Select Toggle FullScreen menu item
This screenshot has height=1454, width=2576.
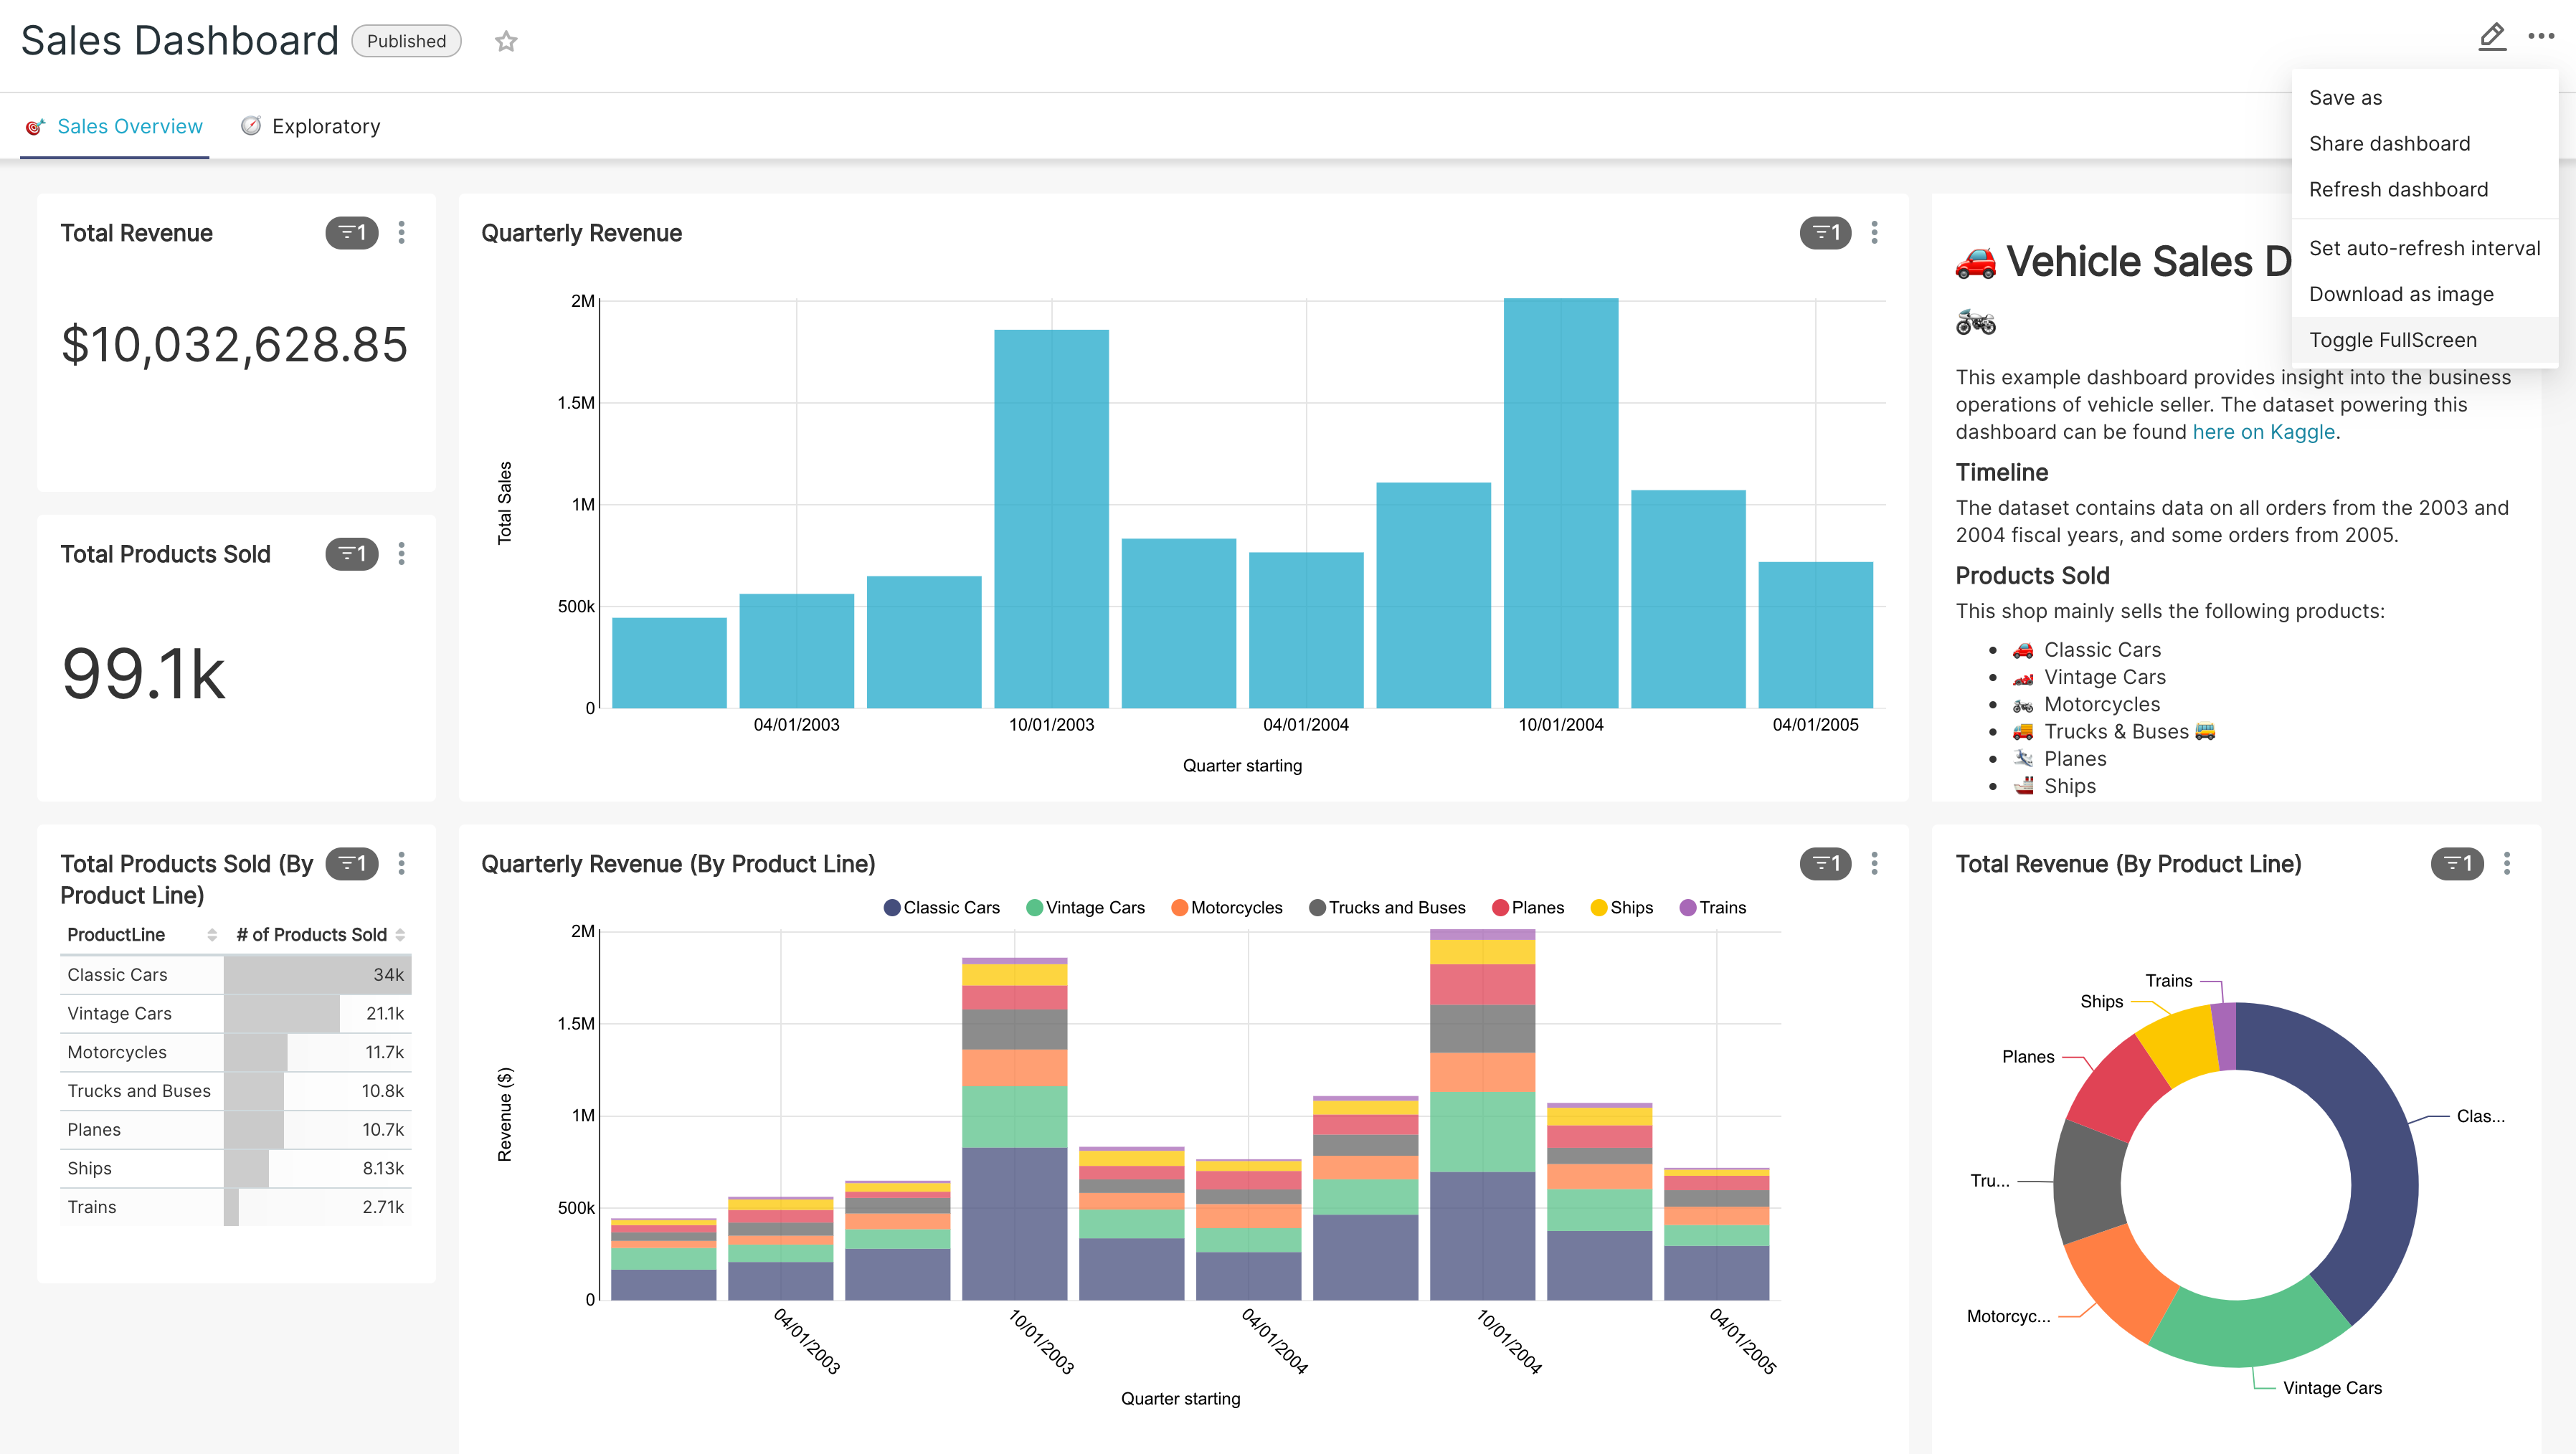(2392, 340)
